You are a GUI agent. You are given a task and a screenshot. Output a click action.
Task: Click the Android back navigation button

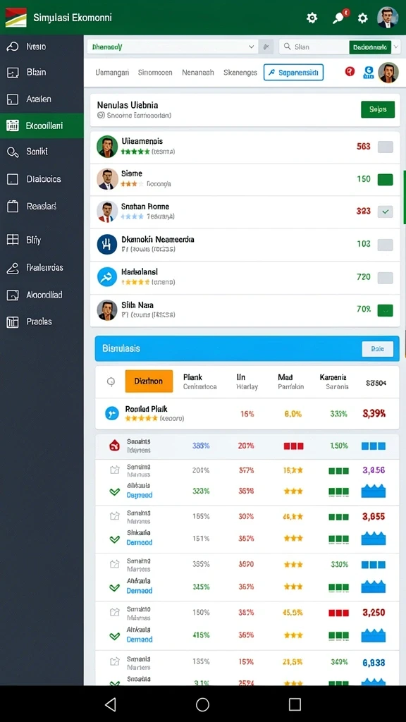pyautogui.click(x=110, y=704)
